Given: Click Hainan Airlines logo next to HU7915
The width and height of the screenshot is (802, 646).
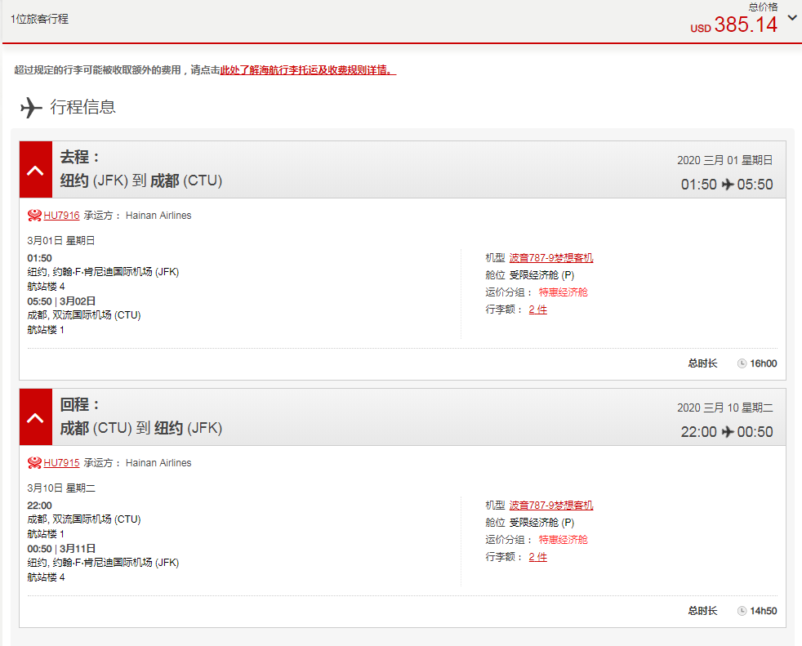Looking at the screenshot, I should pos(34,463).
